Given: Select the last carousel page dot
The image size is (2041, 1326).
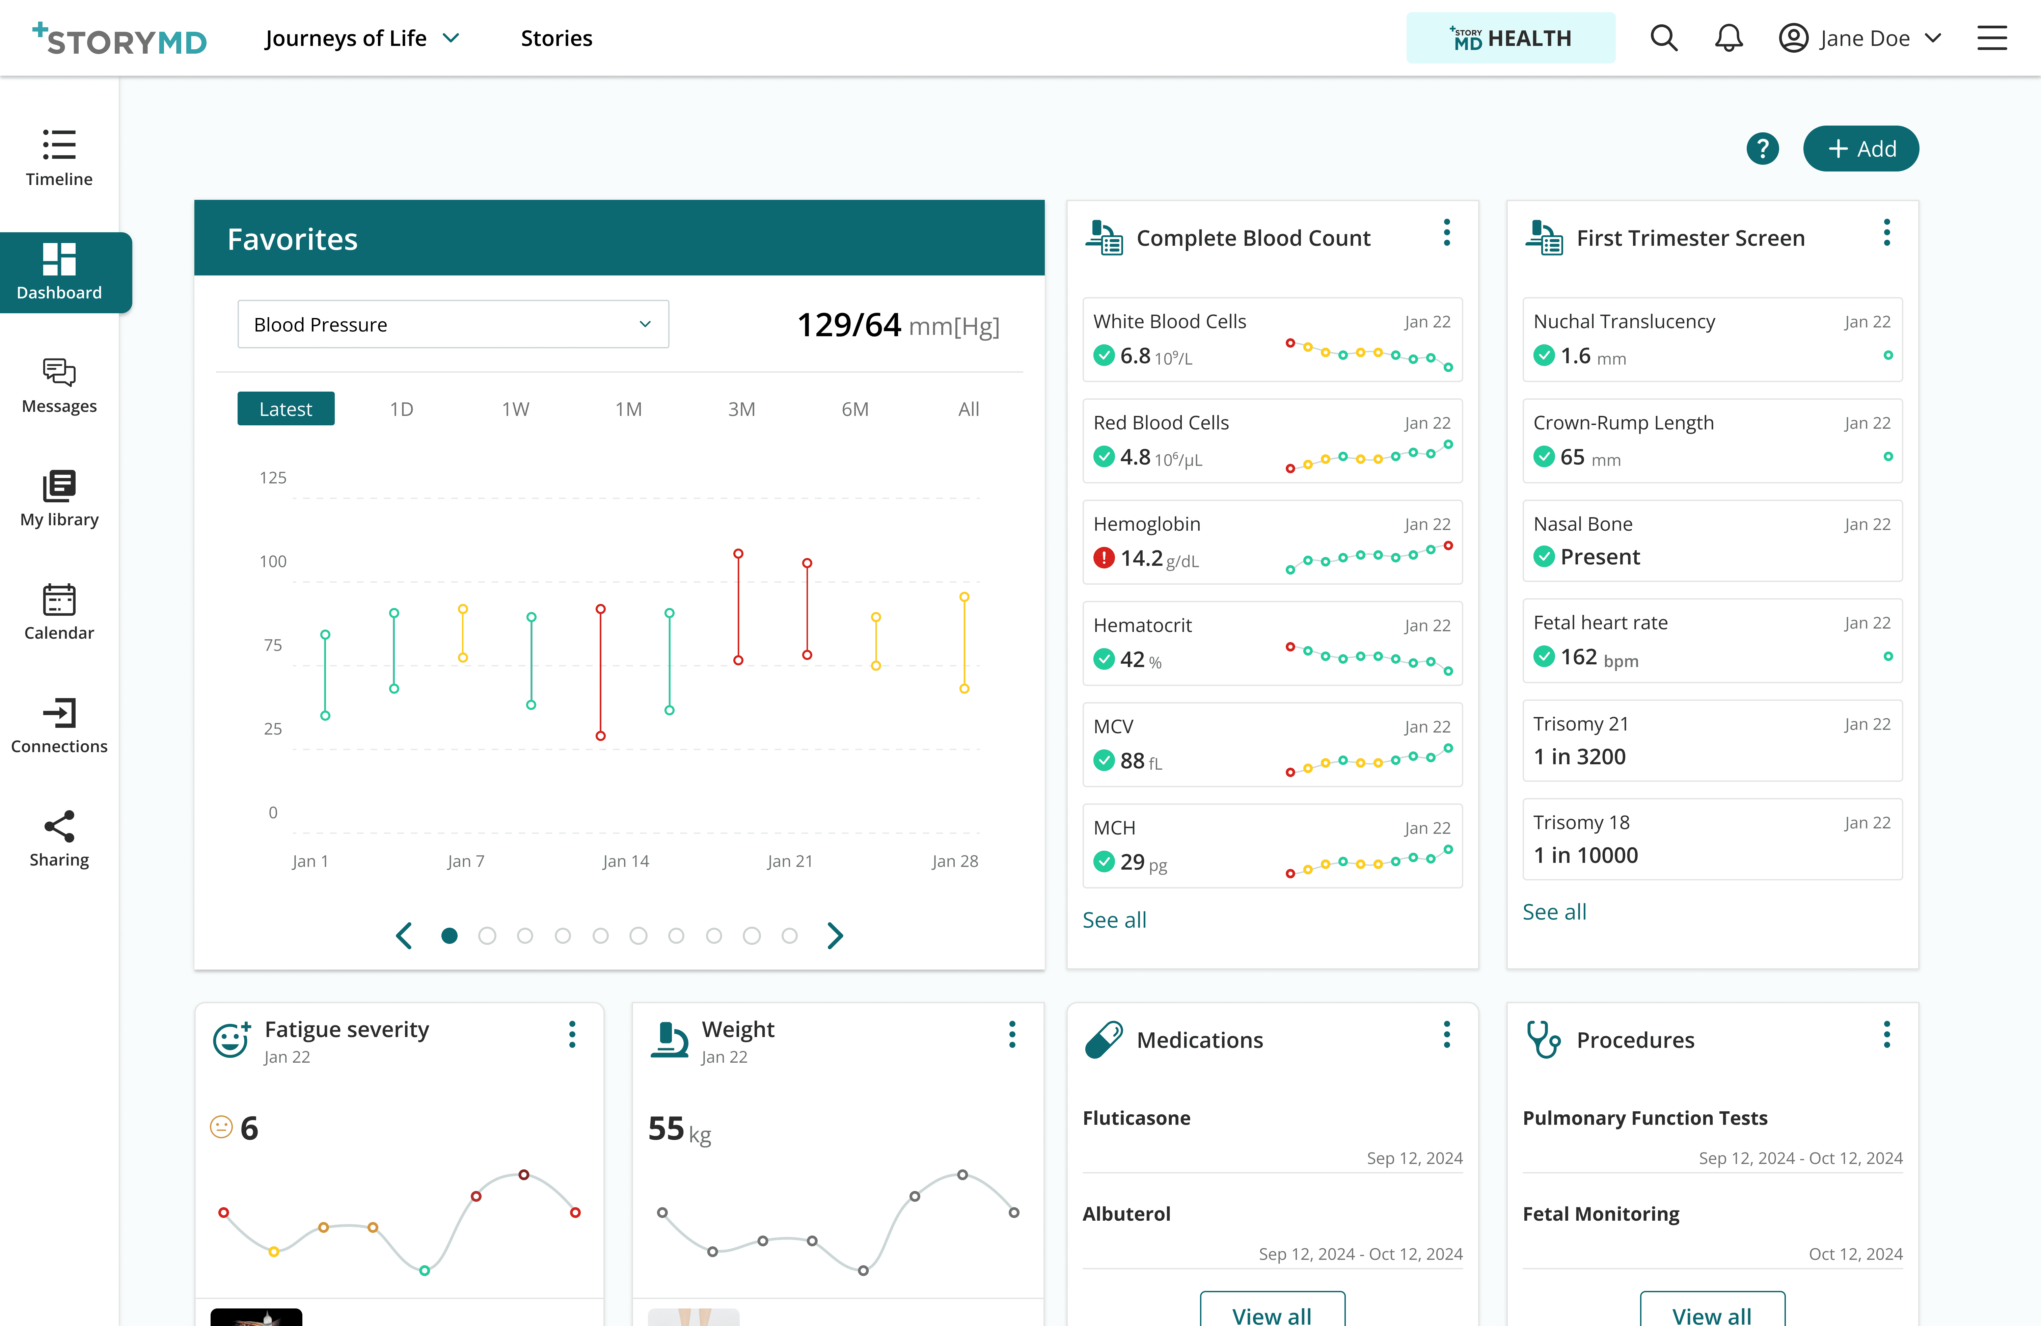Looking at the screenshot, I should [790, 936].
